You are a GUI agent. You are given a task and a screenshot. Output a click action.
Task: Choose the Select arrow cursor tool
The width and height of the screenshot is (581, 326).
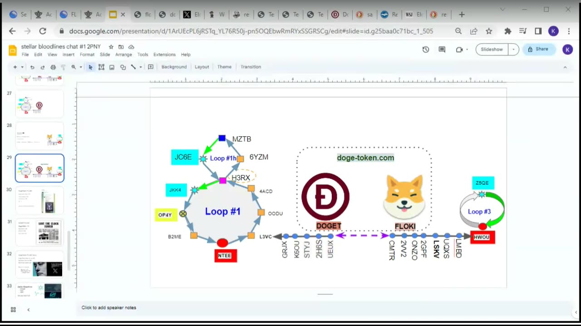(x=90, y=67)
